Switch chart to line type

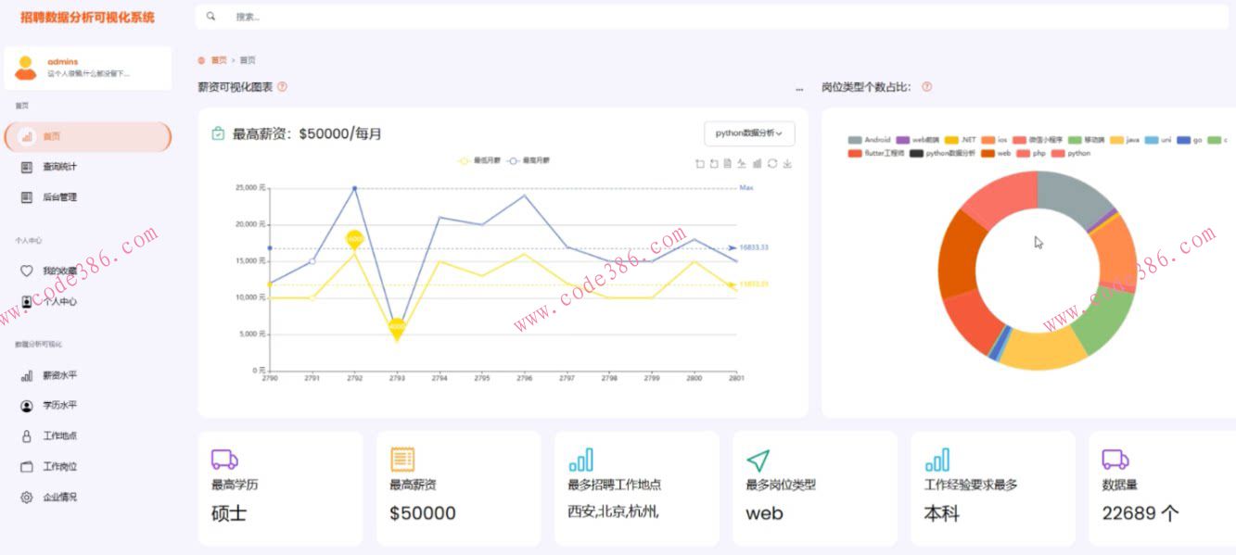[742, 164]
